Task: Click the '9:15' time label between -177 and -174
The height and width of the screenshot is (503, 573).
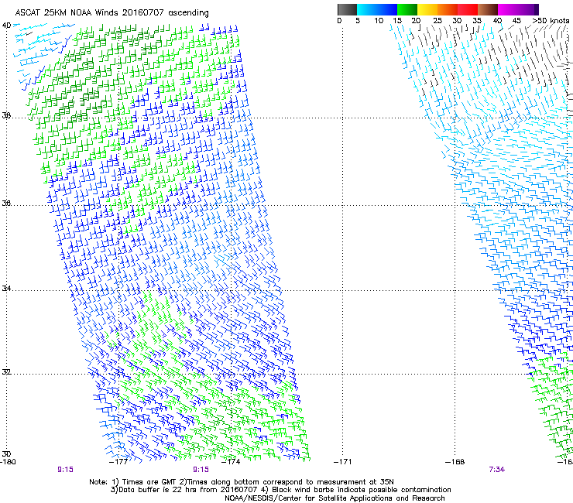Action: 201,470
